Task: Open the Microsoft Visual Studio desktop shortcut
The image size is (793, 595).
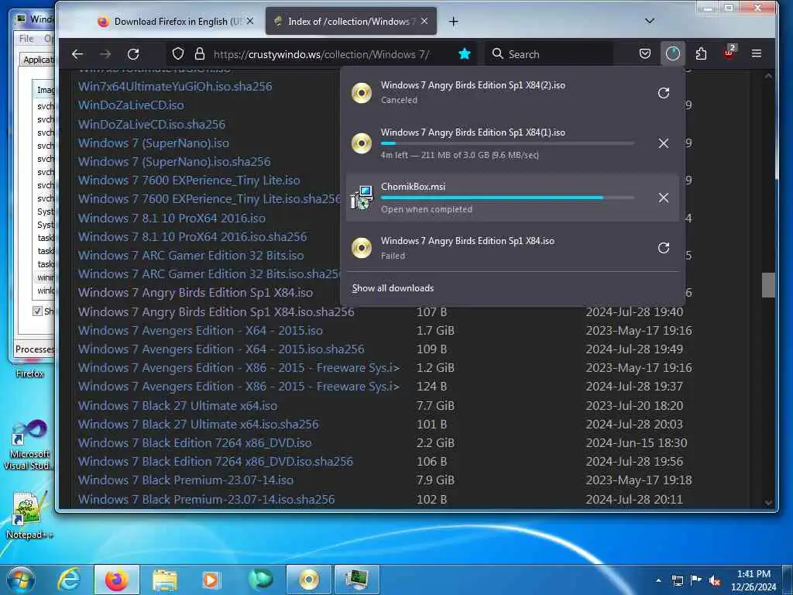Action: pos(29,445)
